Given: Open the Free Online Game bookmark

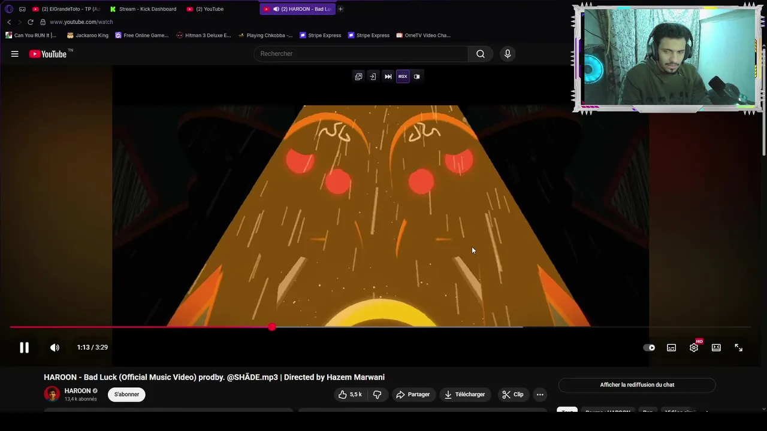Looking at the screenshot, I should click(x=142, y=35).
